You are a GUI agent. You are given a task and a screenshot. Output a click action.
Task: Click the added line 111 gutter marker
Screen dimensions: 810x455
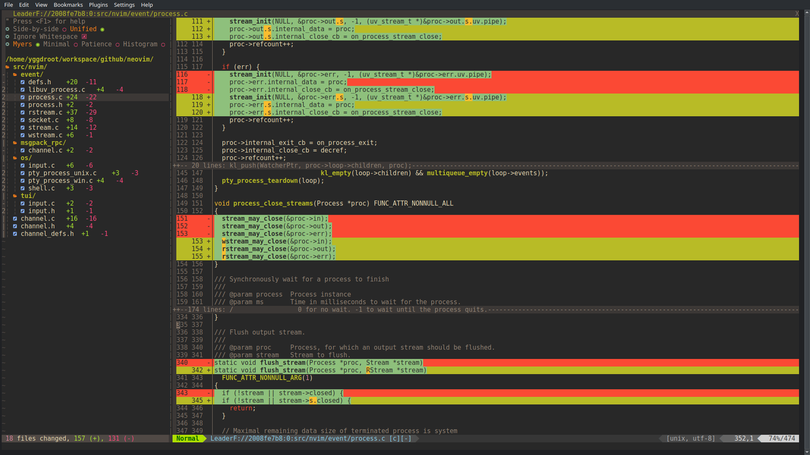(x=208, y=21)
